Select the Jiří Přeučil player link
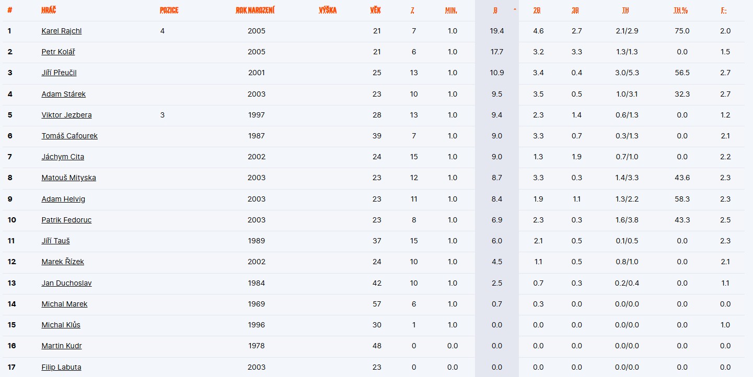 point(59,73)
